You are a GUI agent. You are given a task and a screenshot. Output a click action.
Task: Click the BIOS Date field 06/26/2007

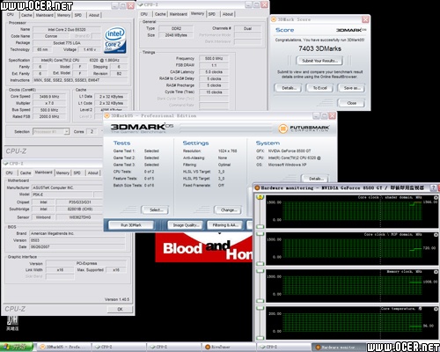[x=77, y=247]
